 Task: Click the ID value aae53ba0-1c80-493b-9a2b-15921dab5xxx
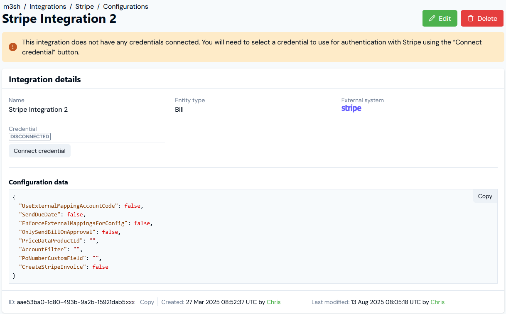[76, 302]
